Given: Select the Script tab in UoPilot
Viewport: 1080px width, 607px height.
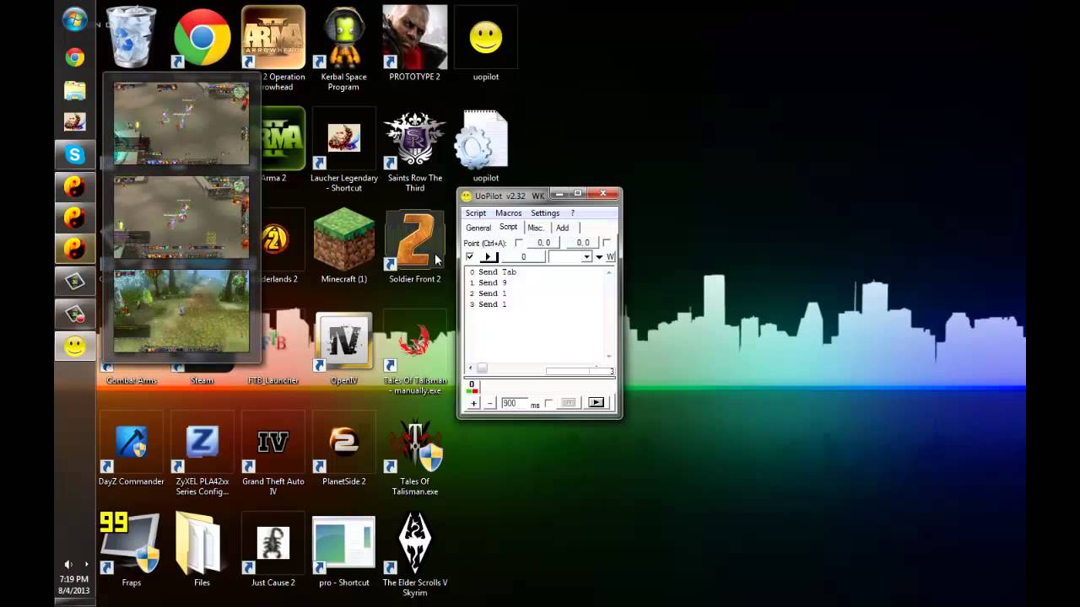Looking at the screenshot, I should click(508, 227).
